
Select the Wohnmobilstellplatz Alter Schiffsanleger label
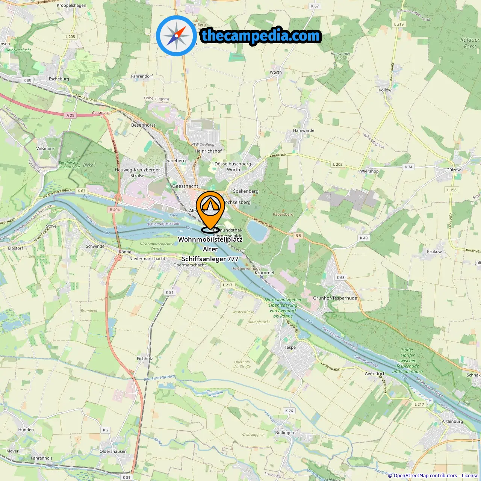point(210,249)
